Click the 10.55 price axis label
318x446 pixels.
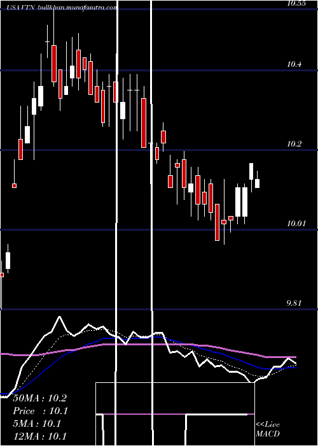(x=296, y=4)
